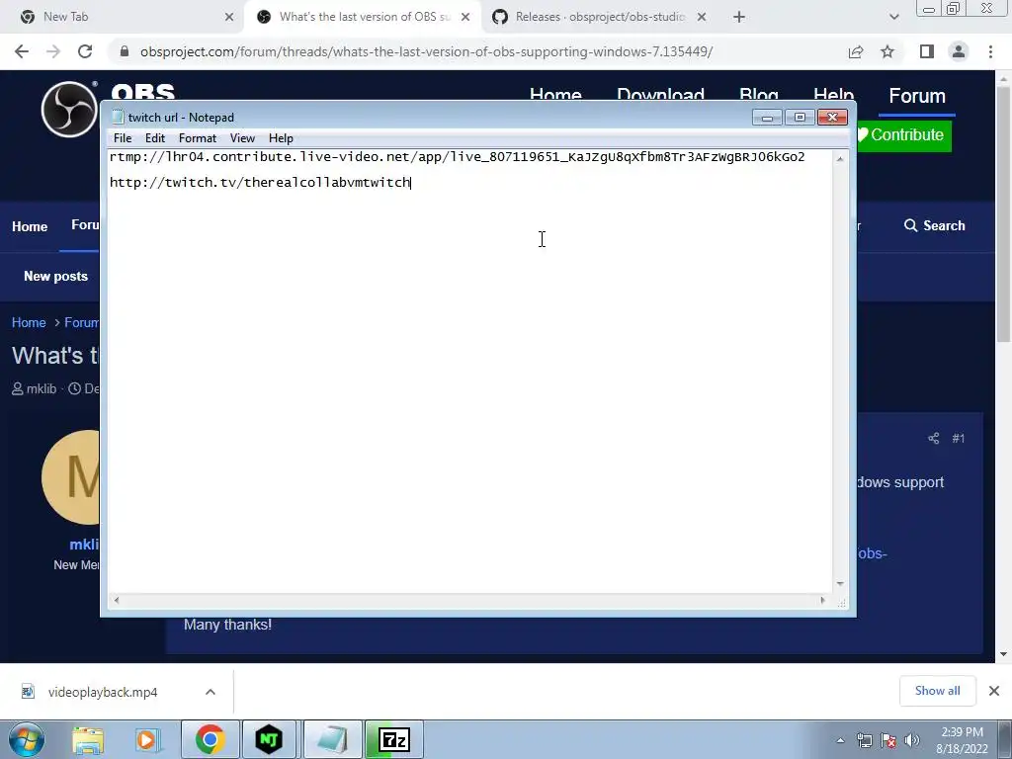Click the twitch.tv URL line in Notepad
Screen dimensions: 1012x759
[x=260, y=183]
